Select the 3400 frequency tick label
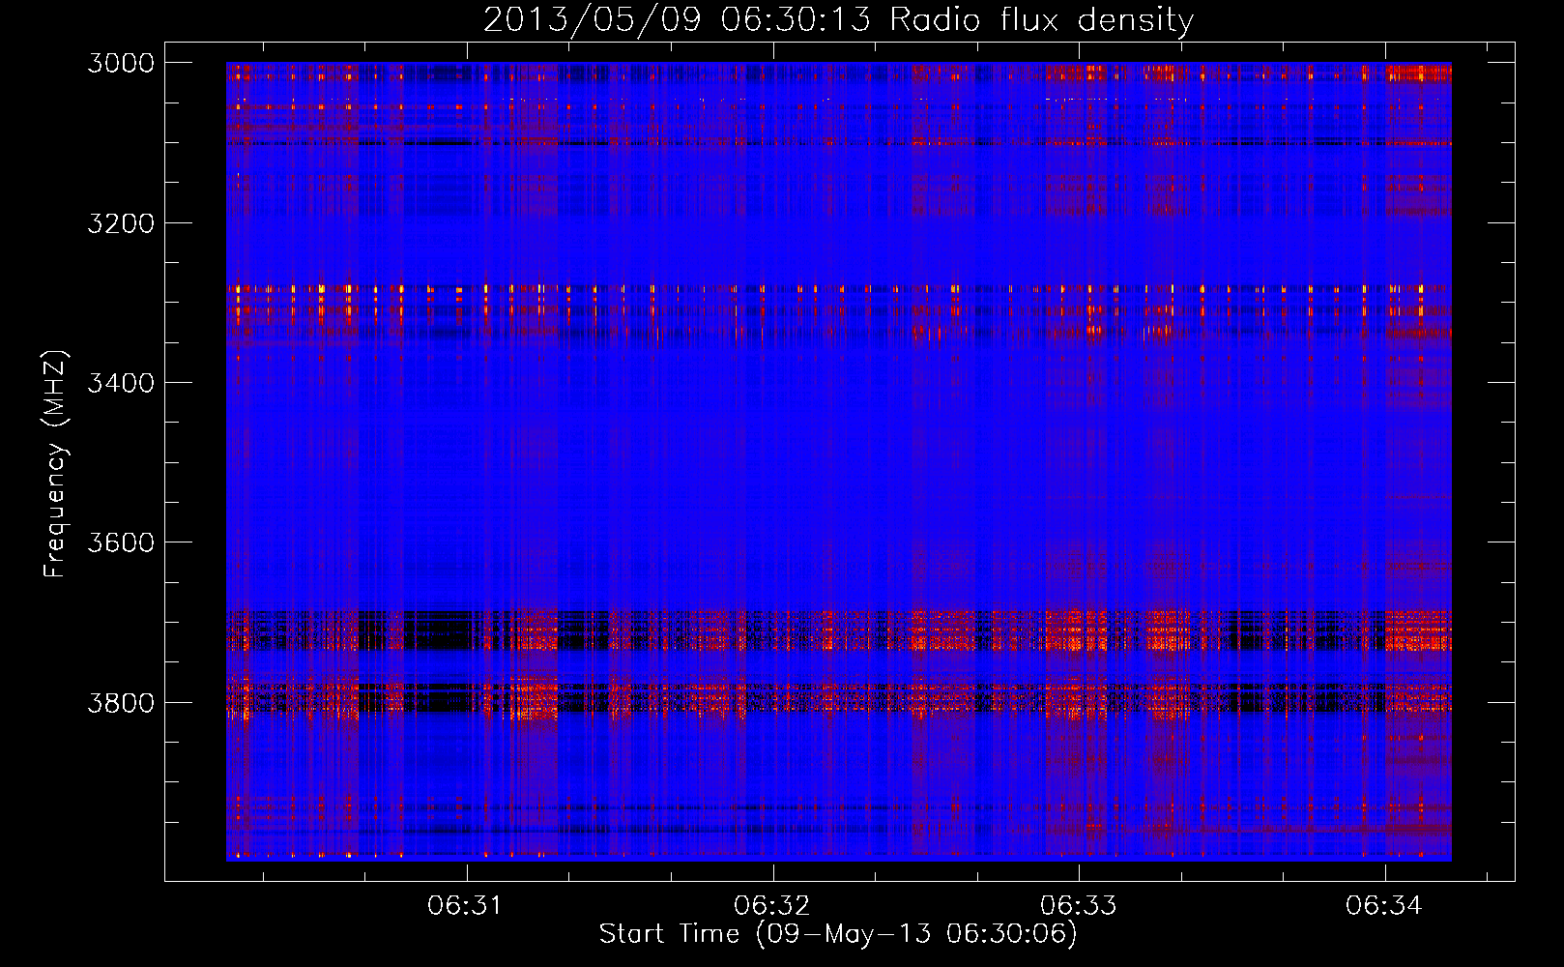Screen dimensions: 1564x967 (x=121, y=383)
